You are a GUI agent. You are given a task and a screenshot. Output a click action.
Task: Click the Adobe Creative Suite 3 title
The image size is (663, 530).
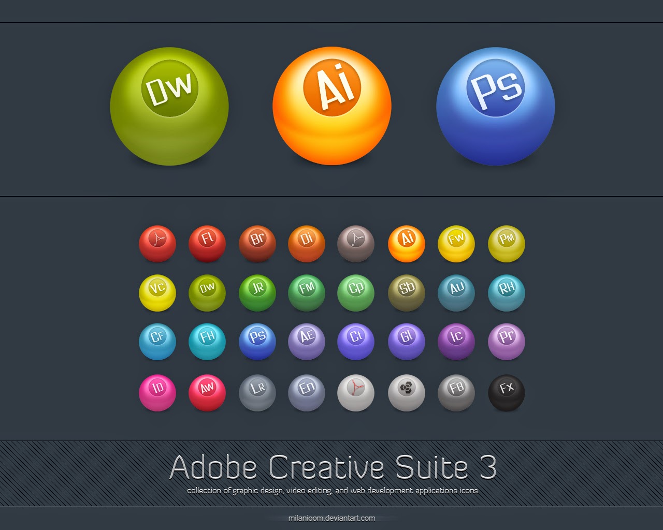pyautogui.click(x=333, y=467)
